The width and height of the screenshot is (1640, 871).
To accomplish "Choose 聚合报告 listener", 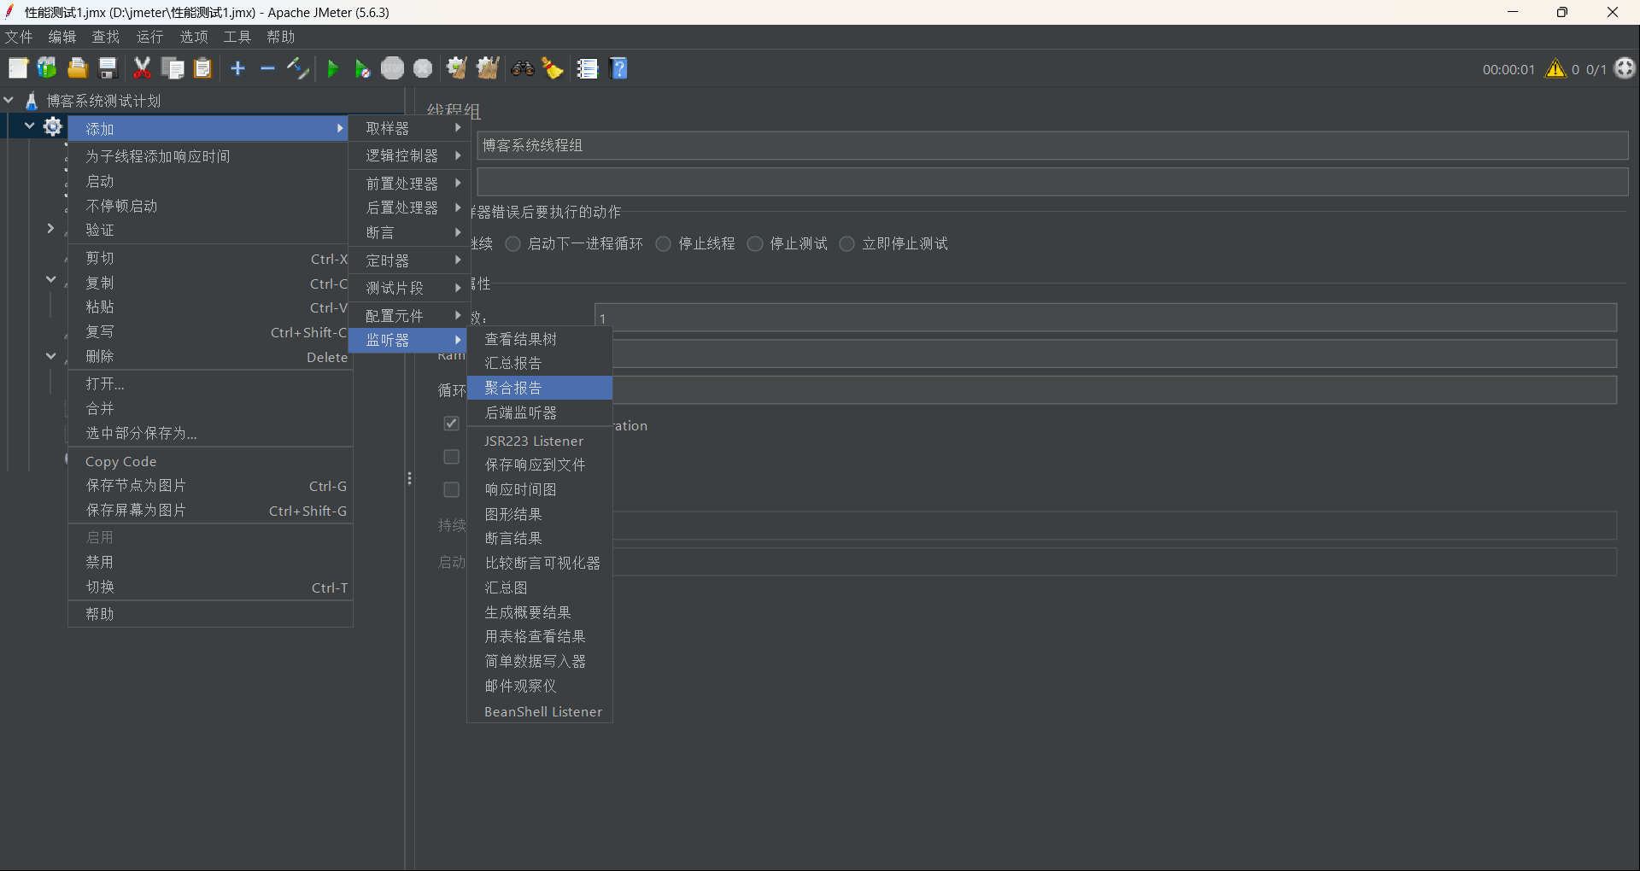I will click(x=540, y=388).
